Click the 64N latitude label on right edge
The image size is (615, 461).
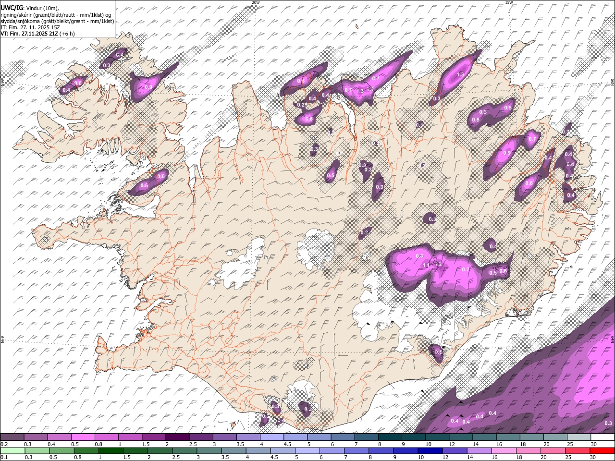click(x=613, y=339)
